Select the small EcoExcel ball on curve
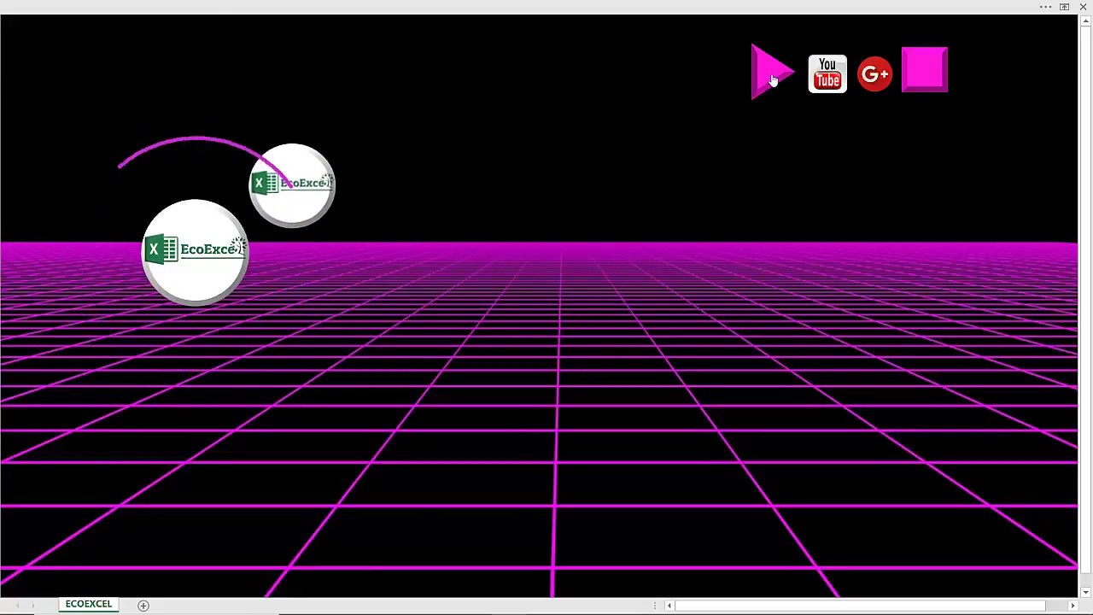 pyautogui.click(x=292, y=185)
